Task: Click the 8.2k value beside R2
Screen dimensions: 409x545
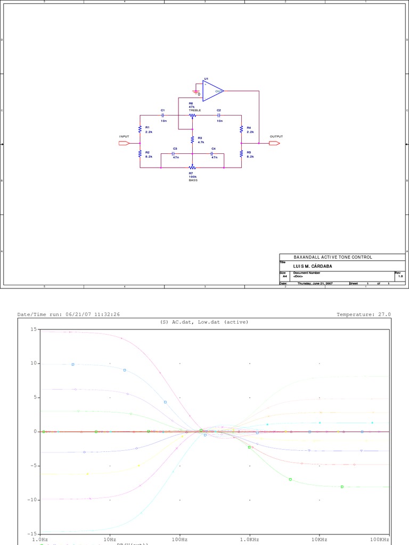Action: [149, 157]
